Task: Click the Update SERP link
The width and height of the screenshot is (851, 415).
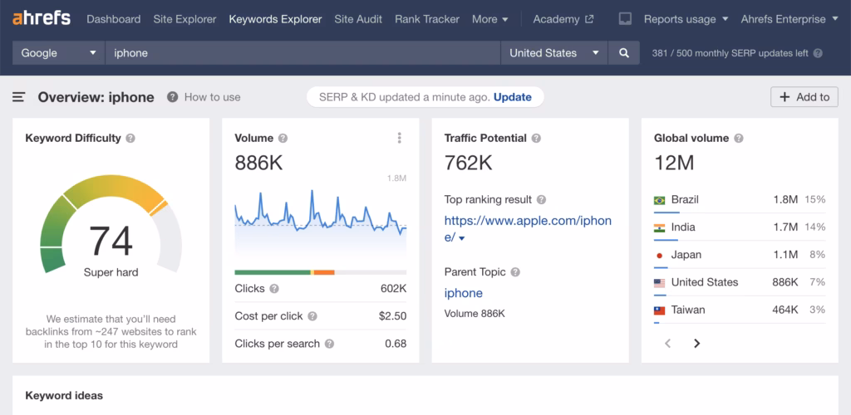Action: [512, 97]
